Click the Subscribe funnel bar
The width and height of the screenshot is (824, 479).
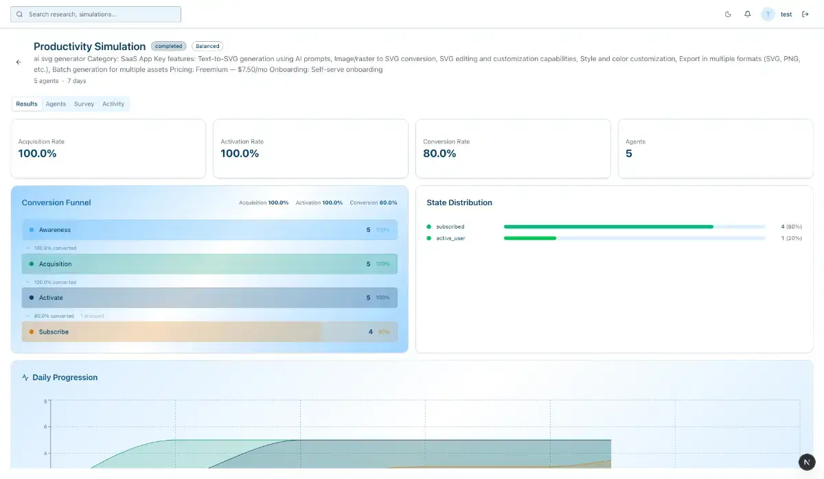[209, 332]
